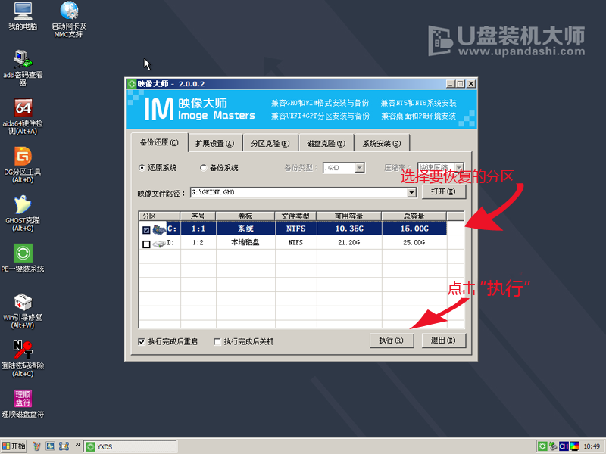Viewport: 606px width, 454px height.
Task: Select the 备份系统 radio option
Action: tap(203, 168)
